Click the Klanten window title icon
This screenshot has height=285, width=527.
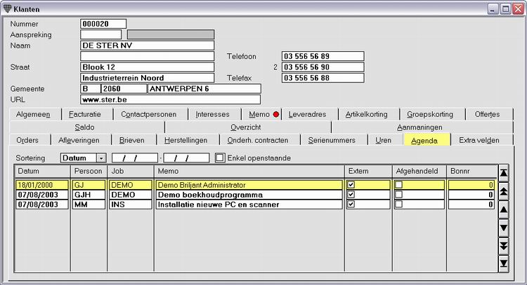(x=8, y=9)
